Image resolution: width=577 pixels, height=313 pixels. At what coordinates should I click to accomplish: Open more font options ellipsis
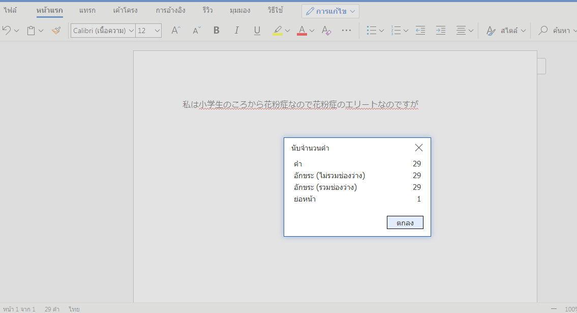(x=347, y=31)
